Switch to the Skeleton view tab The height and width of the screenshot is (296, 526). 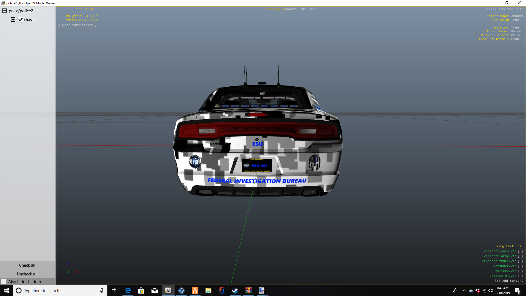308,9
